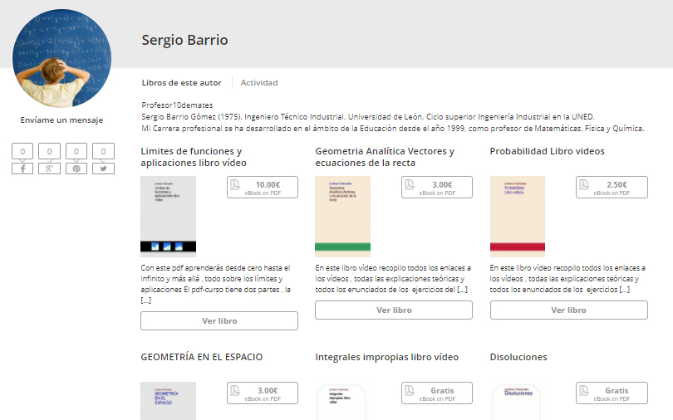
Task: Click the PDF icon beside 2.50€ price
Action: 584,185
